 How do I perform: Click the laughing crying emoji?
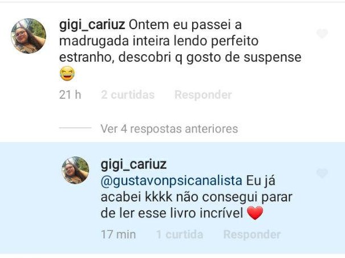point(67,74)
